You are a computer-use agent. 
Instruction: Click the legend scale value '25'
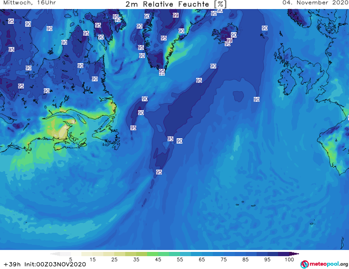coord(114,259)
